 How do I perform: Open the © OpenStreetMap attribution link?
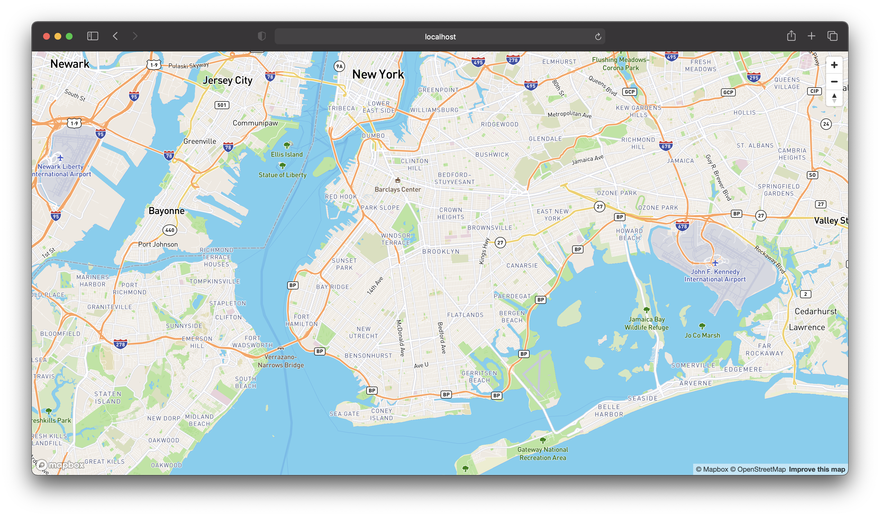click(758, 469)
